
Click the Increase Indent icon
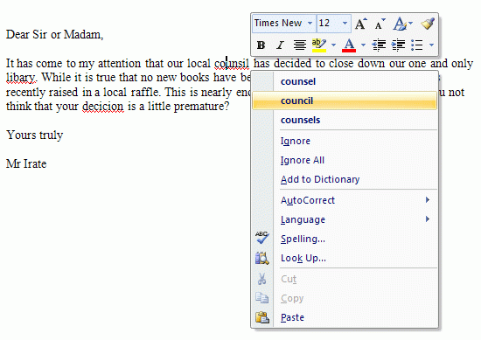coord(398,45)
